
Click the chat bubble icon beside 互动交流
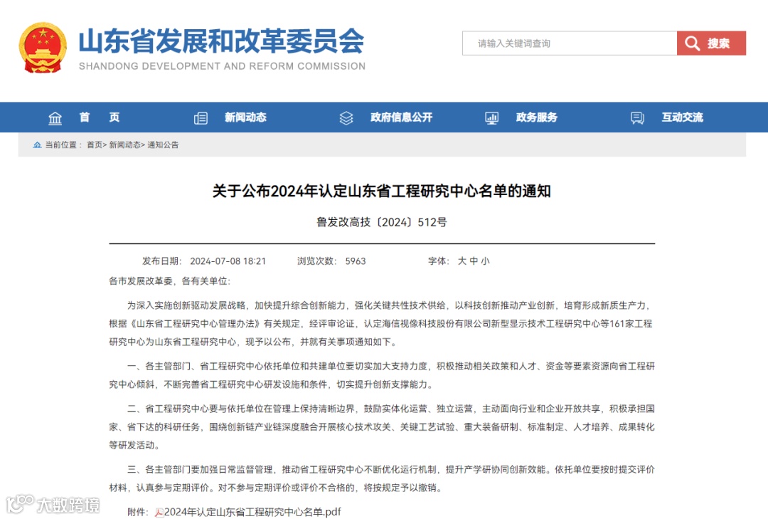(637, 118)
